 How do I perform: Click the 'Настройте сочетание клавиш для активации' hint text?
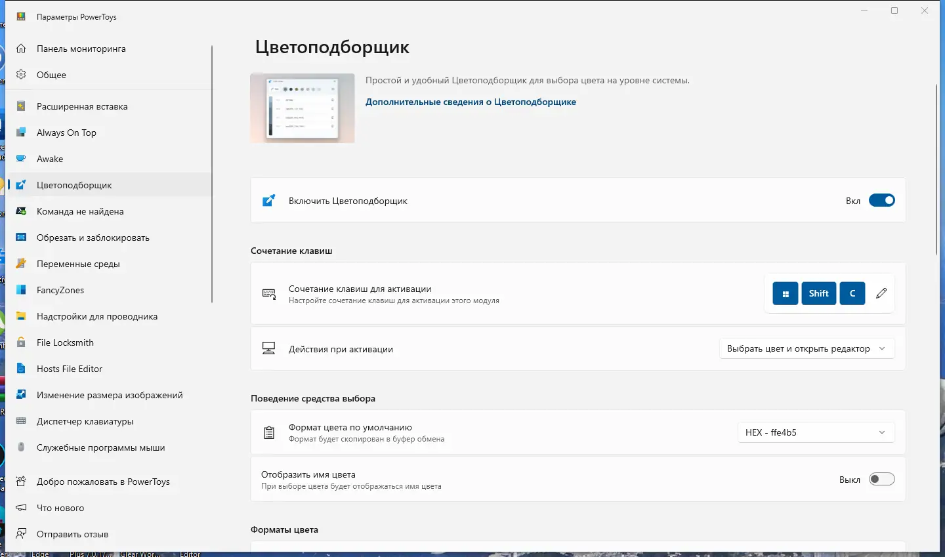pos(394,300)
